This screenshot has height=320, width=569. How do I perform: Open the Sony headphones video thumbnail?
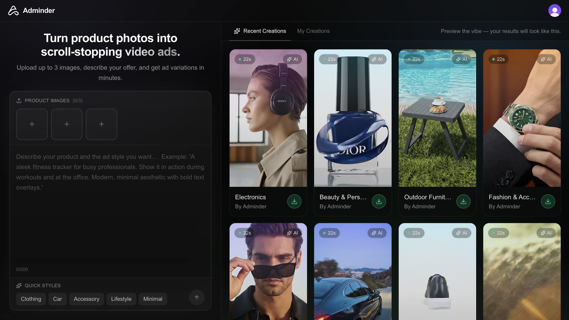[268, 118]
